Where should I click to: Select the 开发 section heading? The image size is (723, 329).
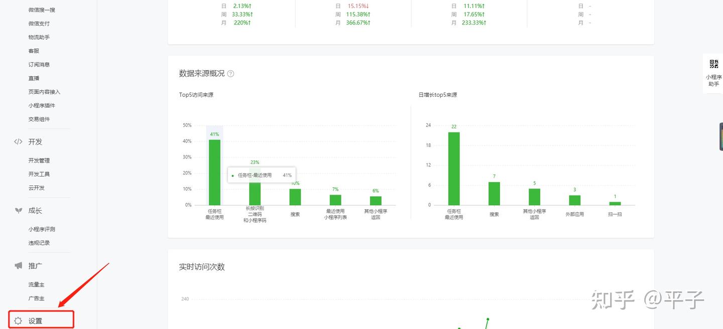click(35, 142)
